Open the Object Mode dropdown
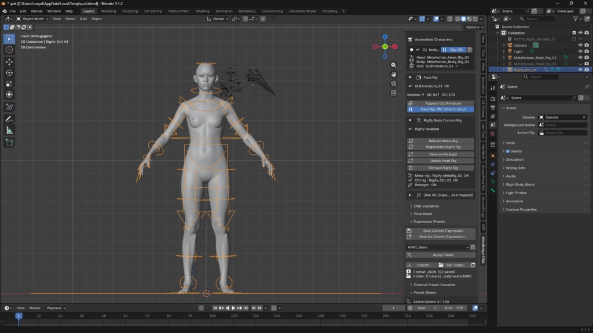593x333 pixels. [32, 19]
